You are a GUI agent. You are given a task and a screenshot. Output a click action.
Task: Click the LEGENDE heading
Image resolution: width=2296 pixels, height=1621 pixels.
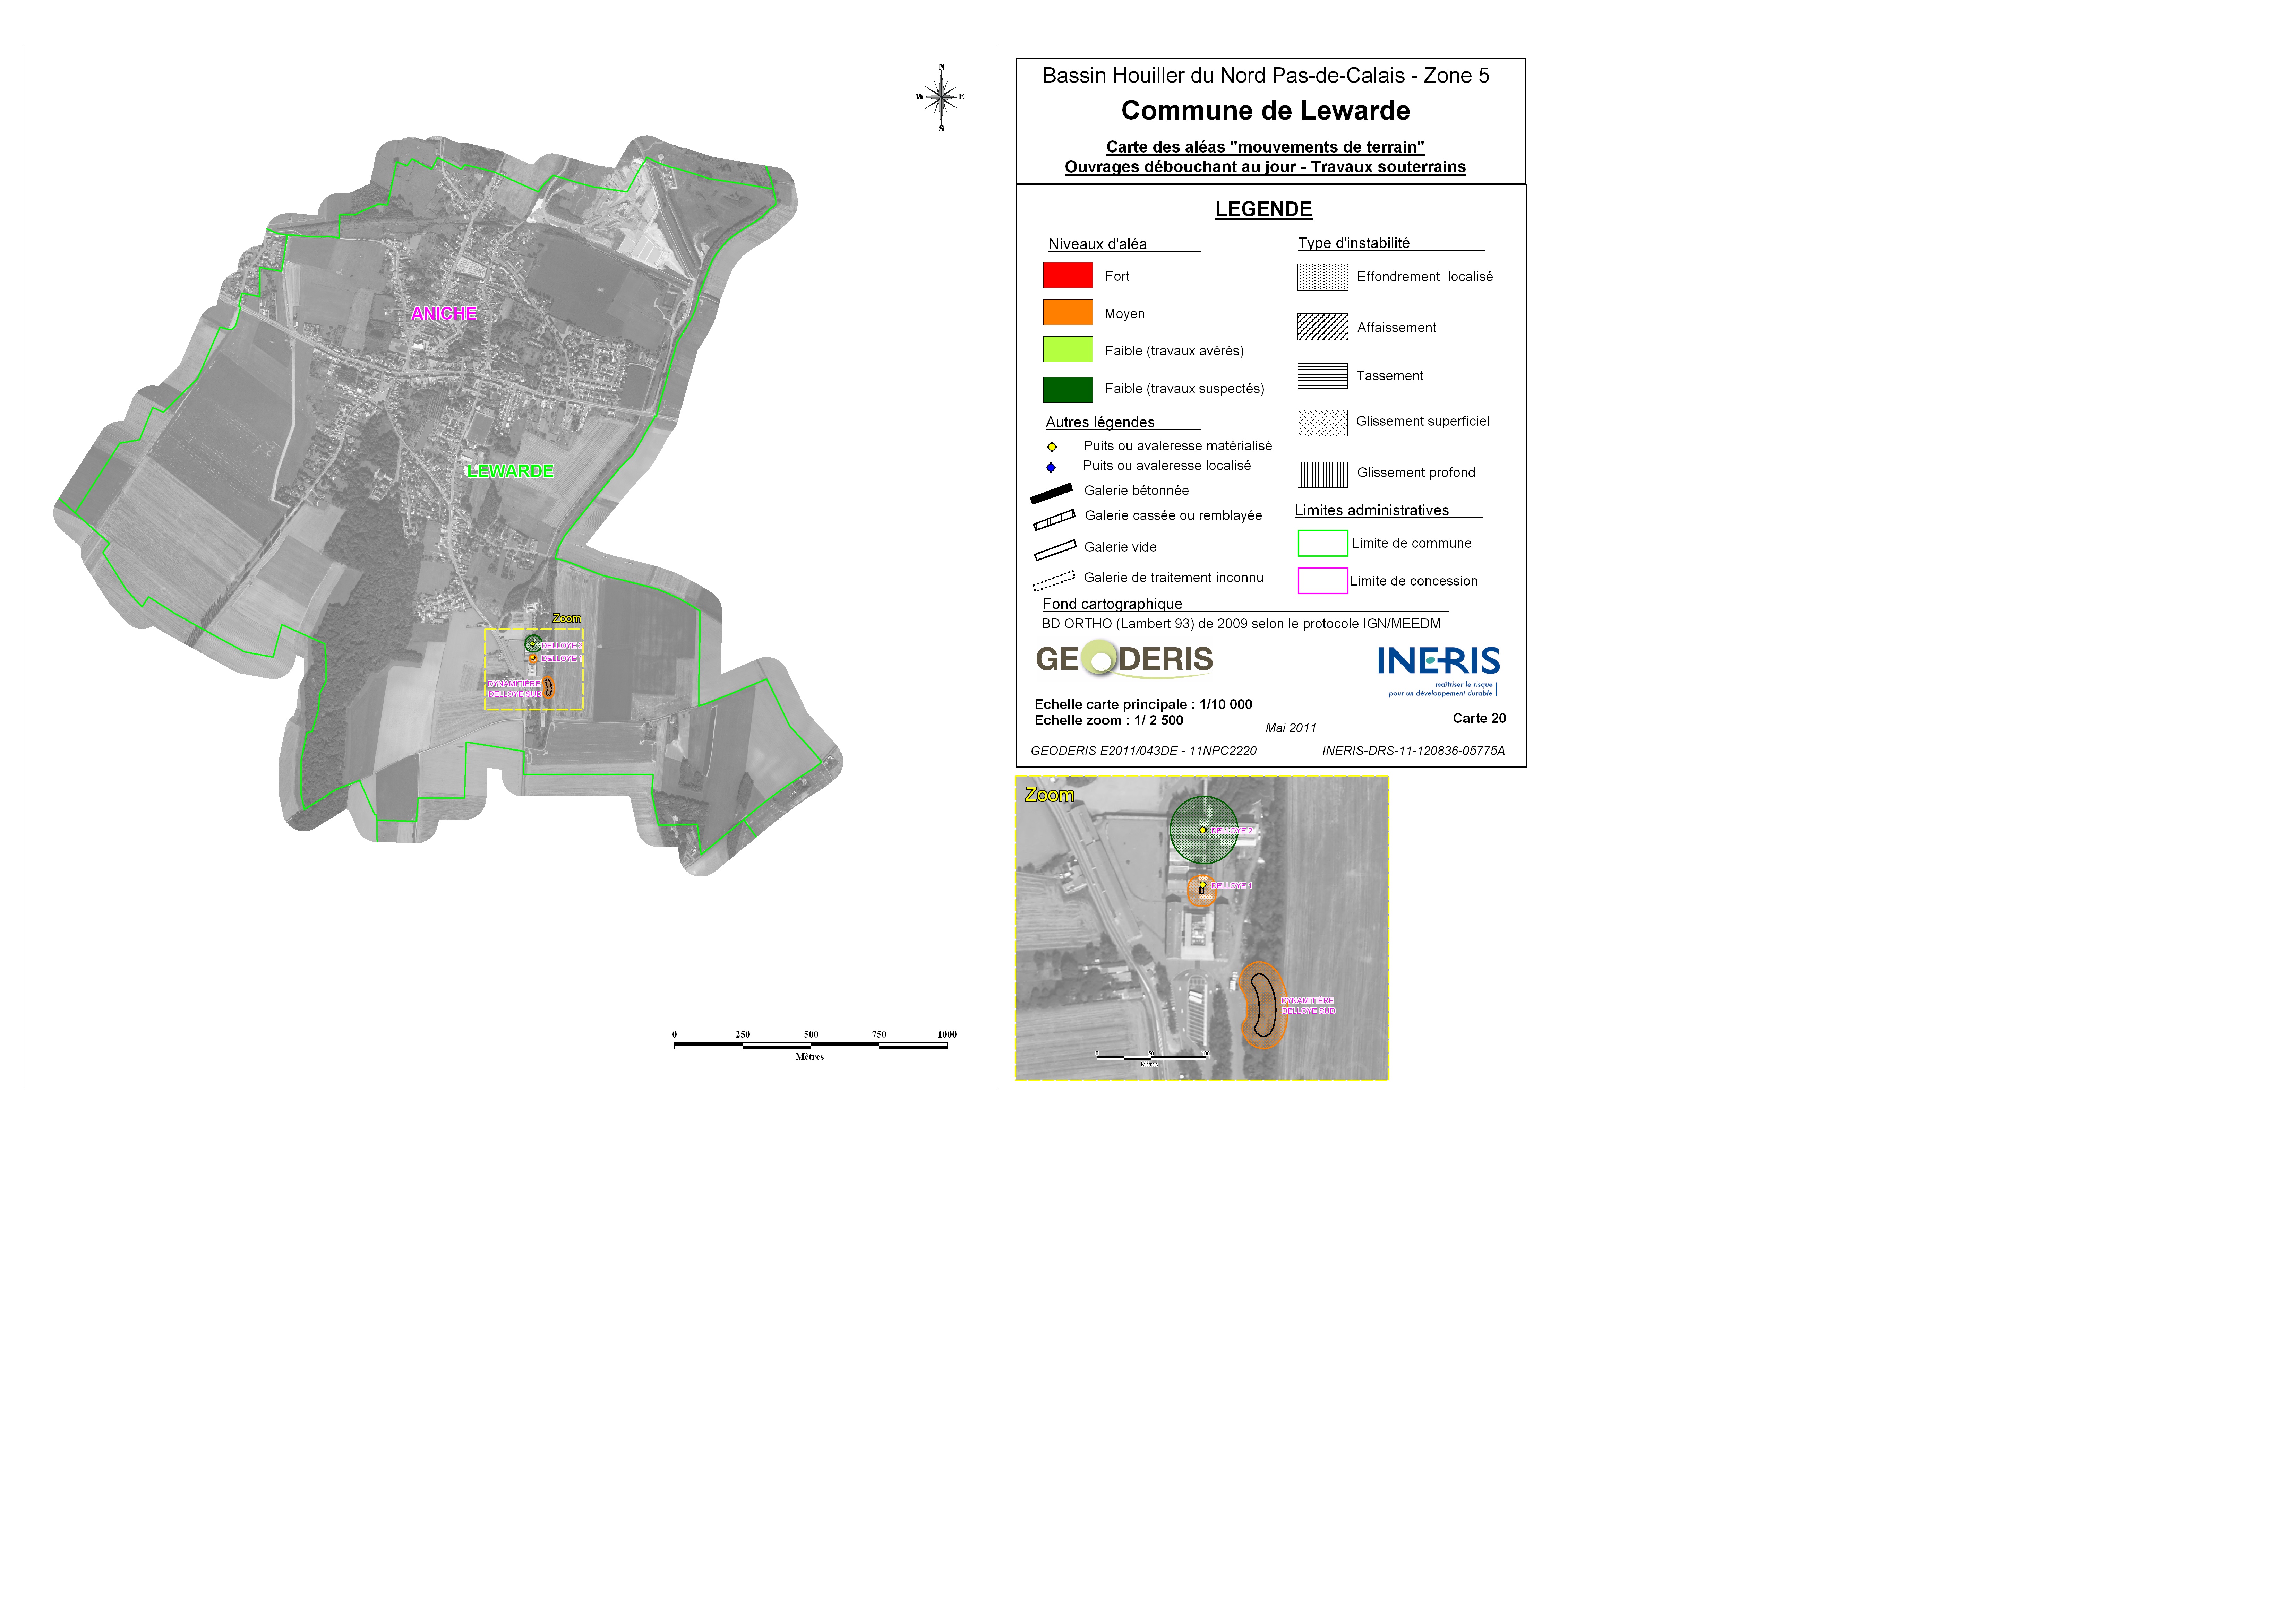pyautogui.click(x=1263, y=209)
